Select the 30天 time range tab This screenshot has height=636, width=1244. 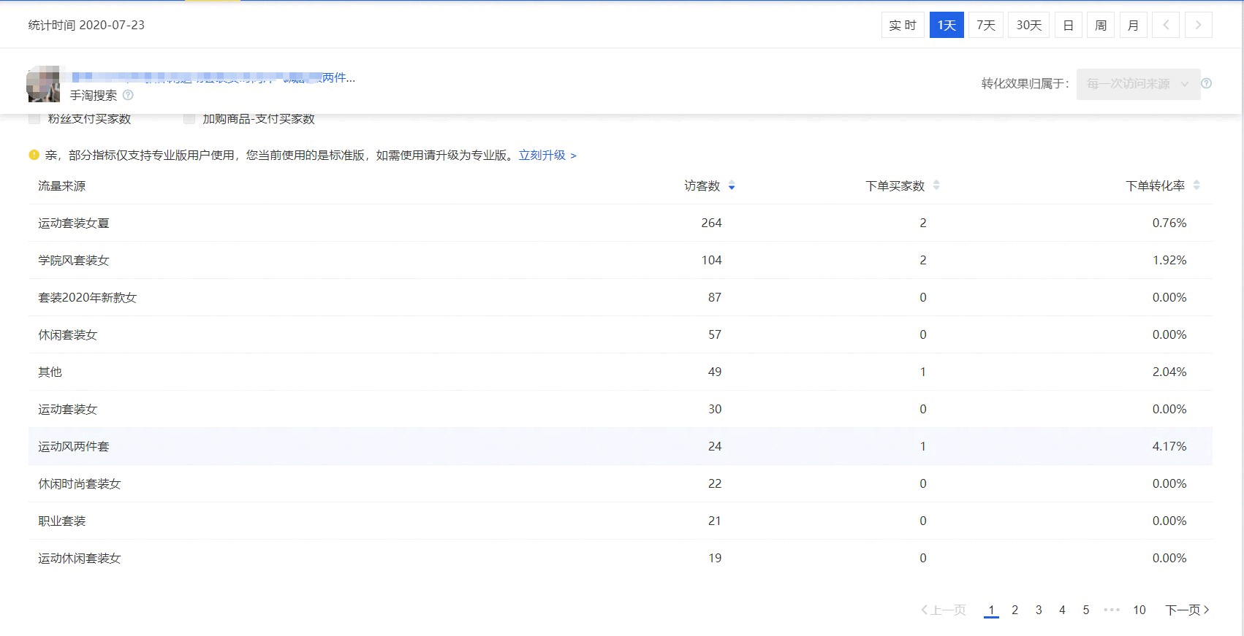click(x=1028, y=25)
